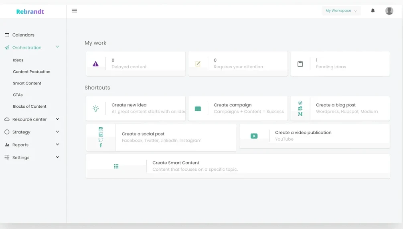Click Create a blog post shortcut

[340, 108]
